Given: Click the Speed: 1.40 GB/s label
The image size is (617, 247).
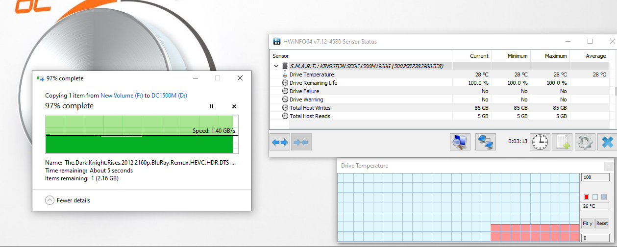Looking at the screenshot, I should [x=214, y=131].
